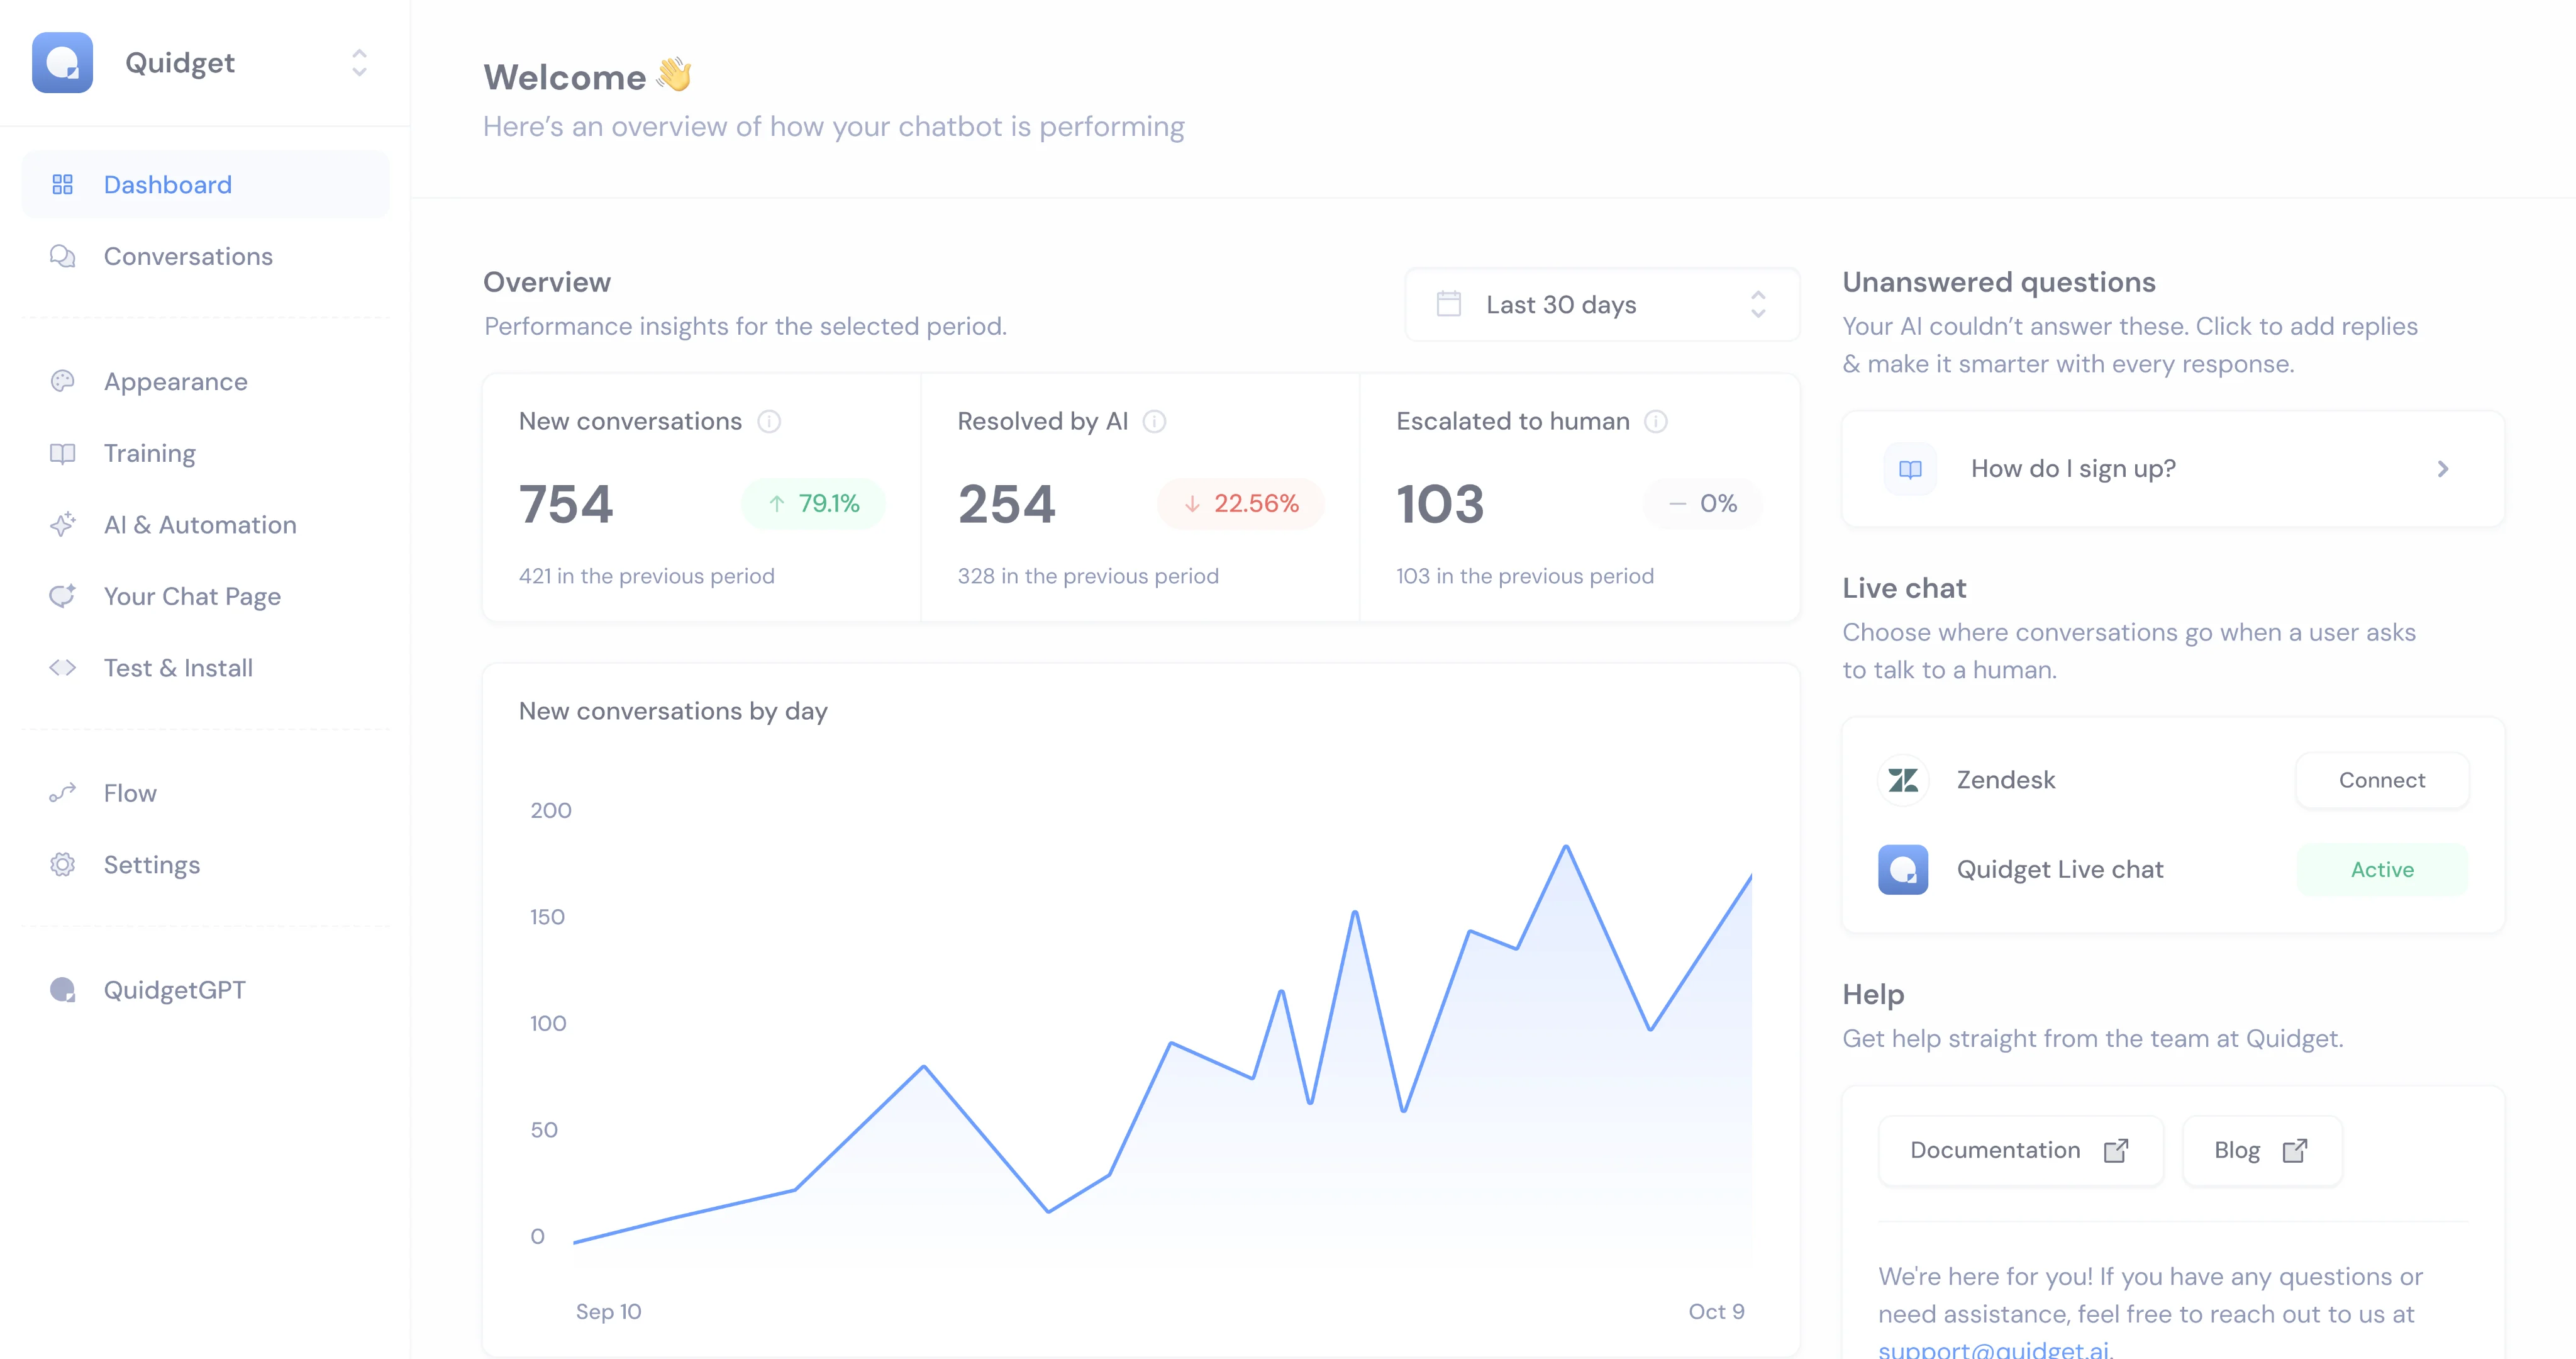Click the Zendesk logo icon
This screenshot has height=1359, width=2576.
(1903, 780)
